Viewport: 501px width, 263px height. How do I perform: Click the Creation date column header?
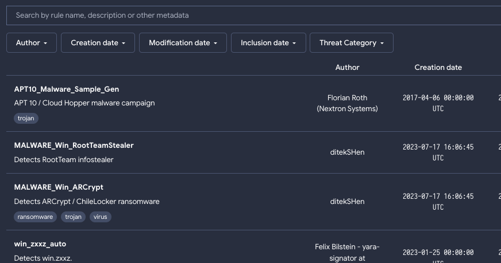(438, 68)
